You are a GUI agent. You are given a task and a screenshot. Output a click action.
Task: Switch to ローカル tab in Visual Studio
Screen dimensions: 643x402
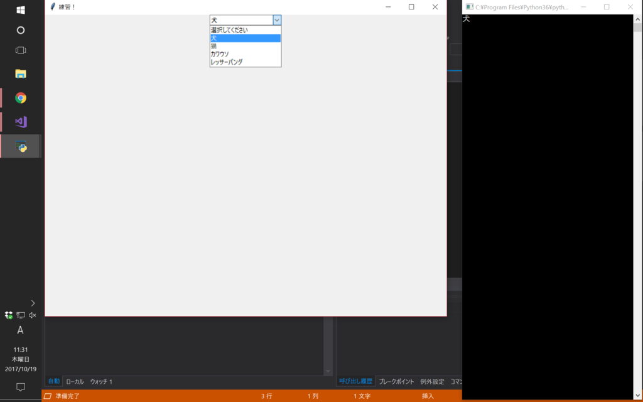click(75, 381)
